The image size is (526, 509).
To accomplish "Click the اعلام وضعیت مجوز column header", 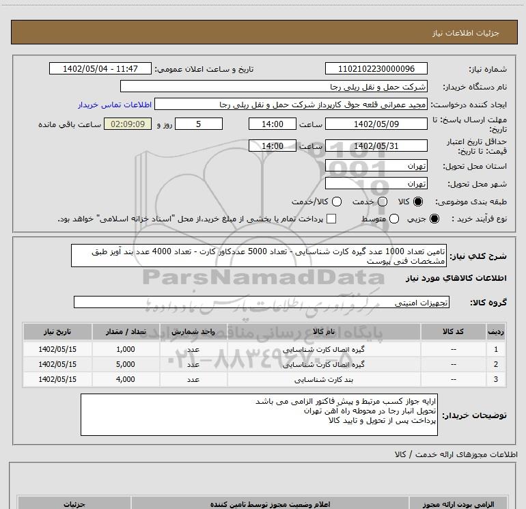I will tap(270, 504).
